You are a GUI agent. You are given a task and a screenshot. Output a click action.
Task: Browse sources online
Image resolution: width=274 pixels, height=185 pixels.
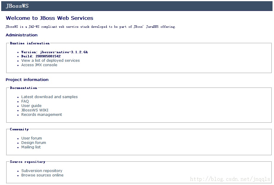coord(42,175)
